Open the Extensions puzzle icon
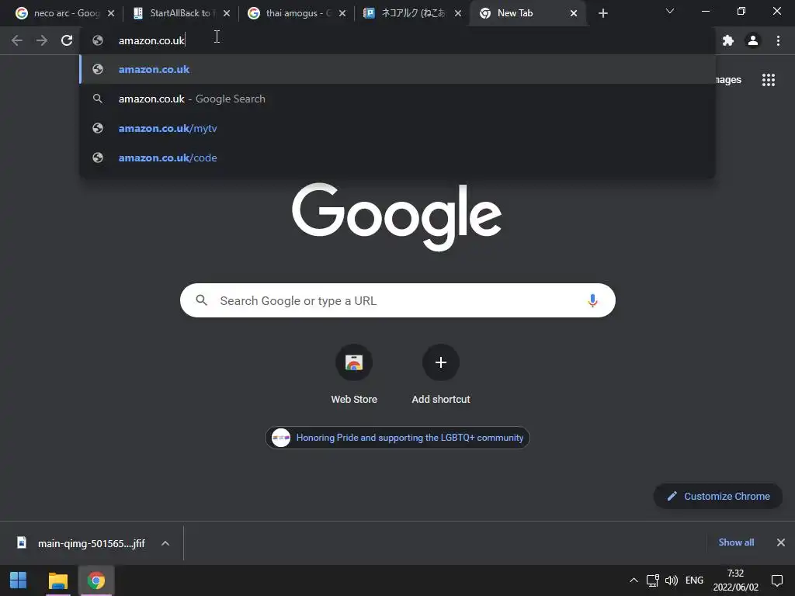 (728, 40)
